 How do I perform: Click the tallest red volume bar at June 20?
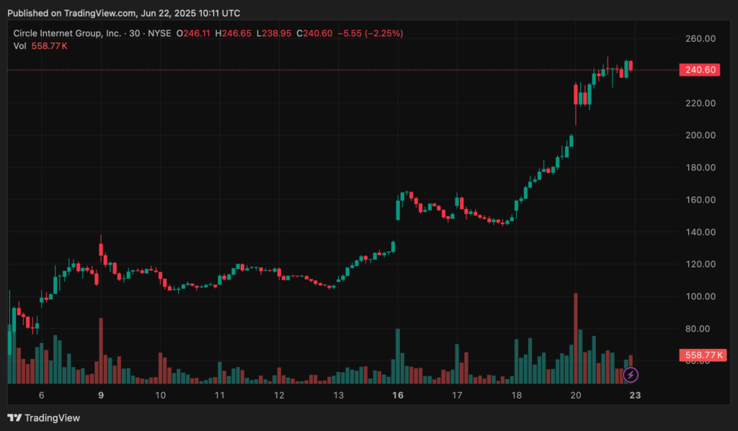pos(576,338)
